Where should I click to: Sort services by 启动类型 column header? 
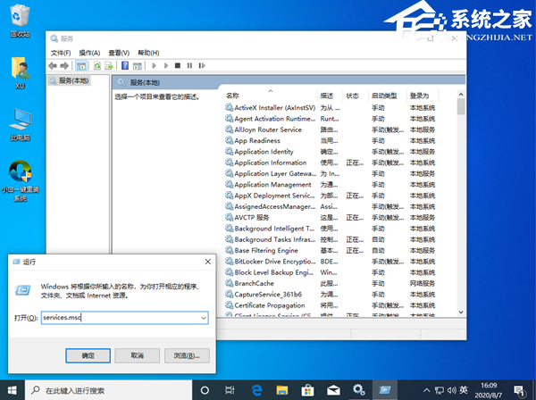[x=384, y=96]
